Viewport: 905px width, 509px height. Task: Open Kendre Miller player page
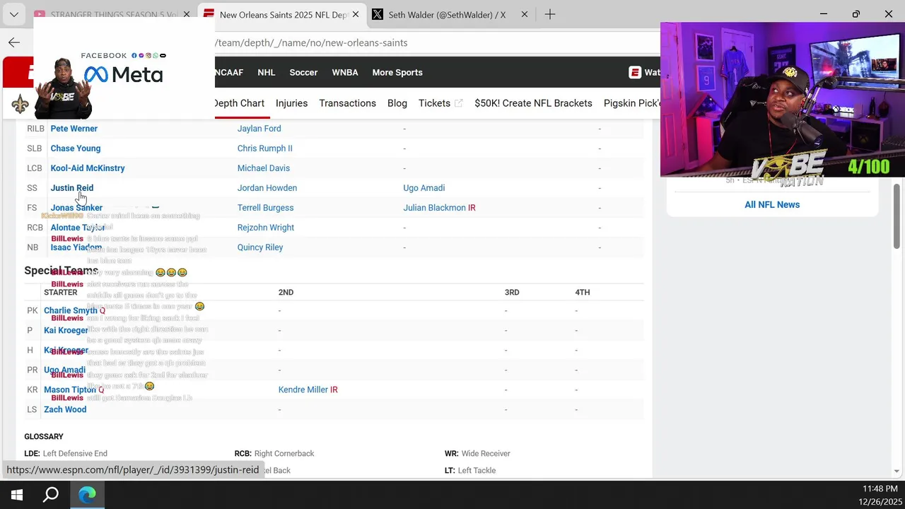(303, 390)
